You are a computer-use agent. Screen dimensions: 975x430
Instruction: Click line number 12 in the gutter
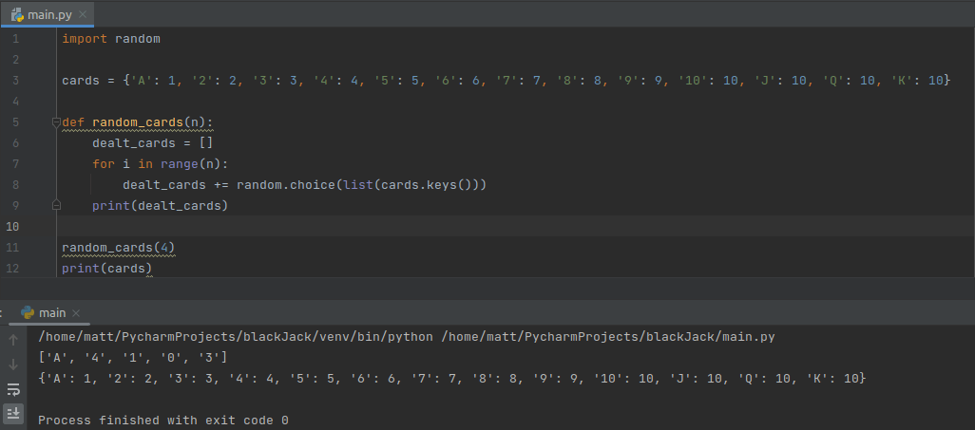[13, 269]
